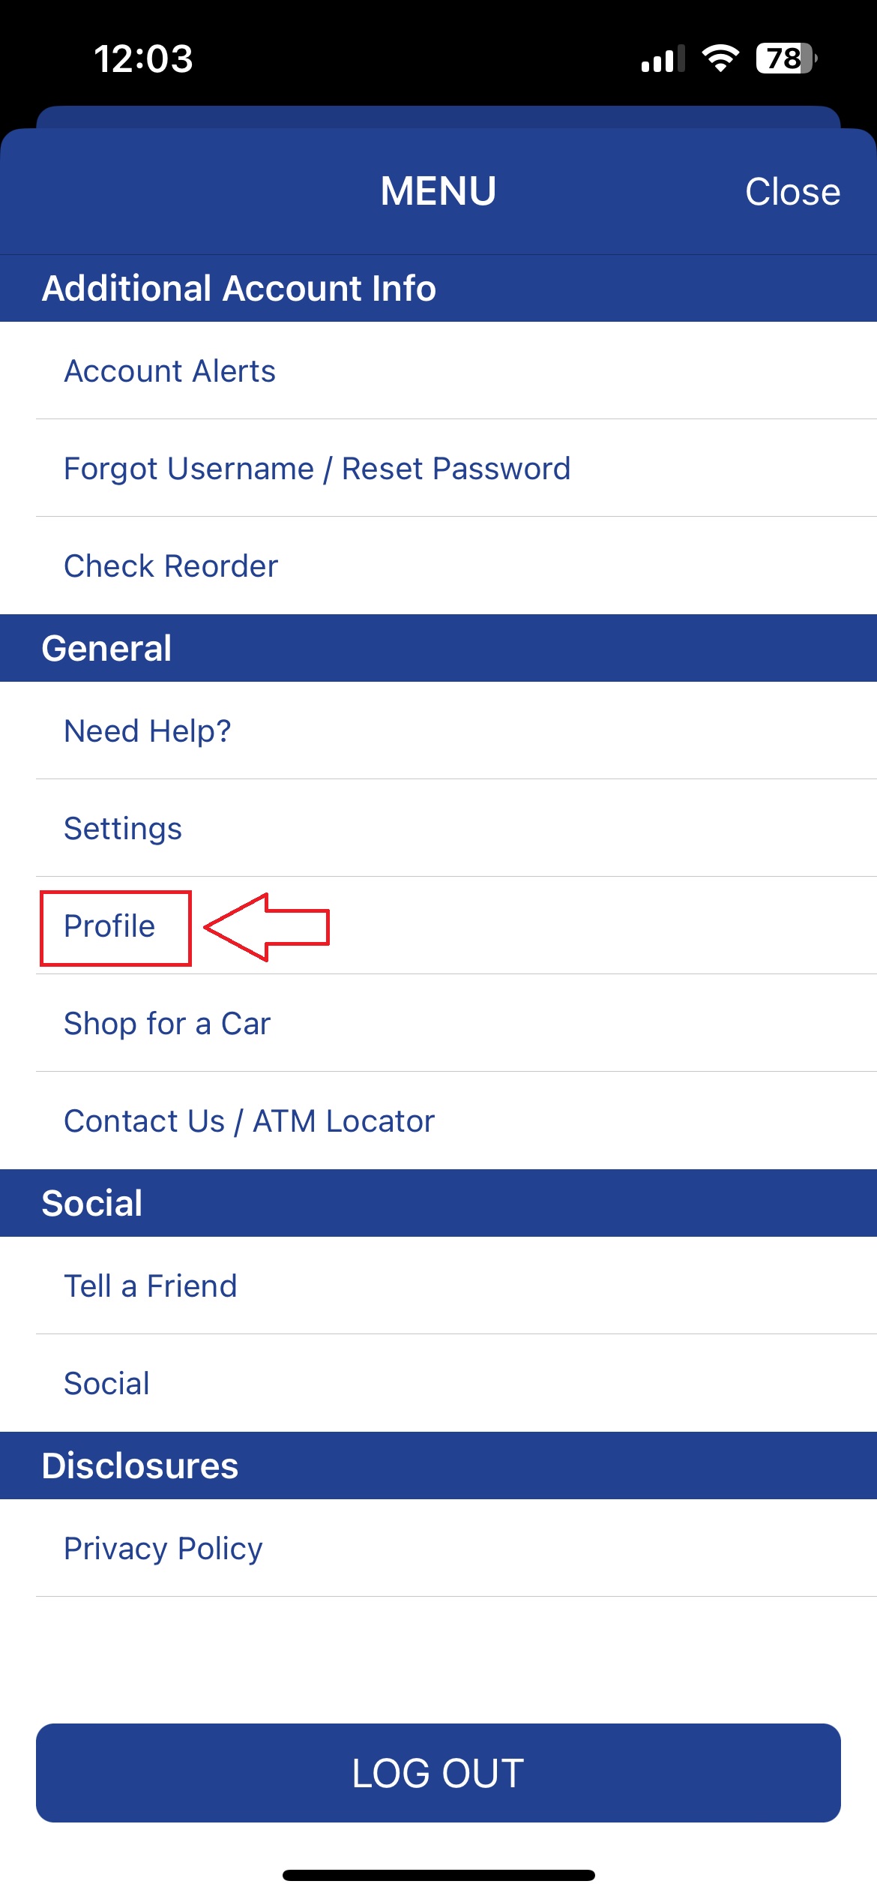Open the Profile menu item

[x=438, y=925]
